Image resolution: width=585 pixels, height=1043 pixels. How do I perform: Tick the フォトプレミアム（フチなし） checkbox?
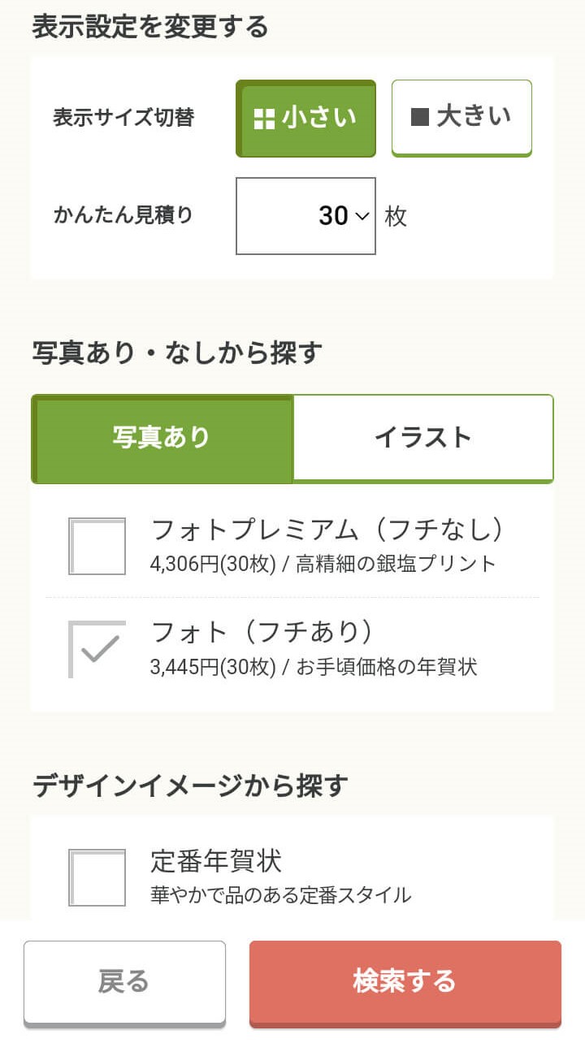[x=97, y=547]
